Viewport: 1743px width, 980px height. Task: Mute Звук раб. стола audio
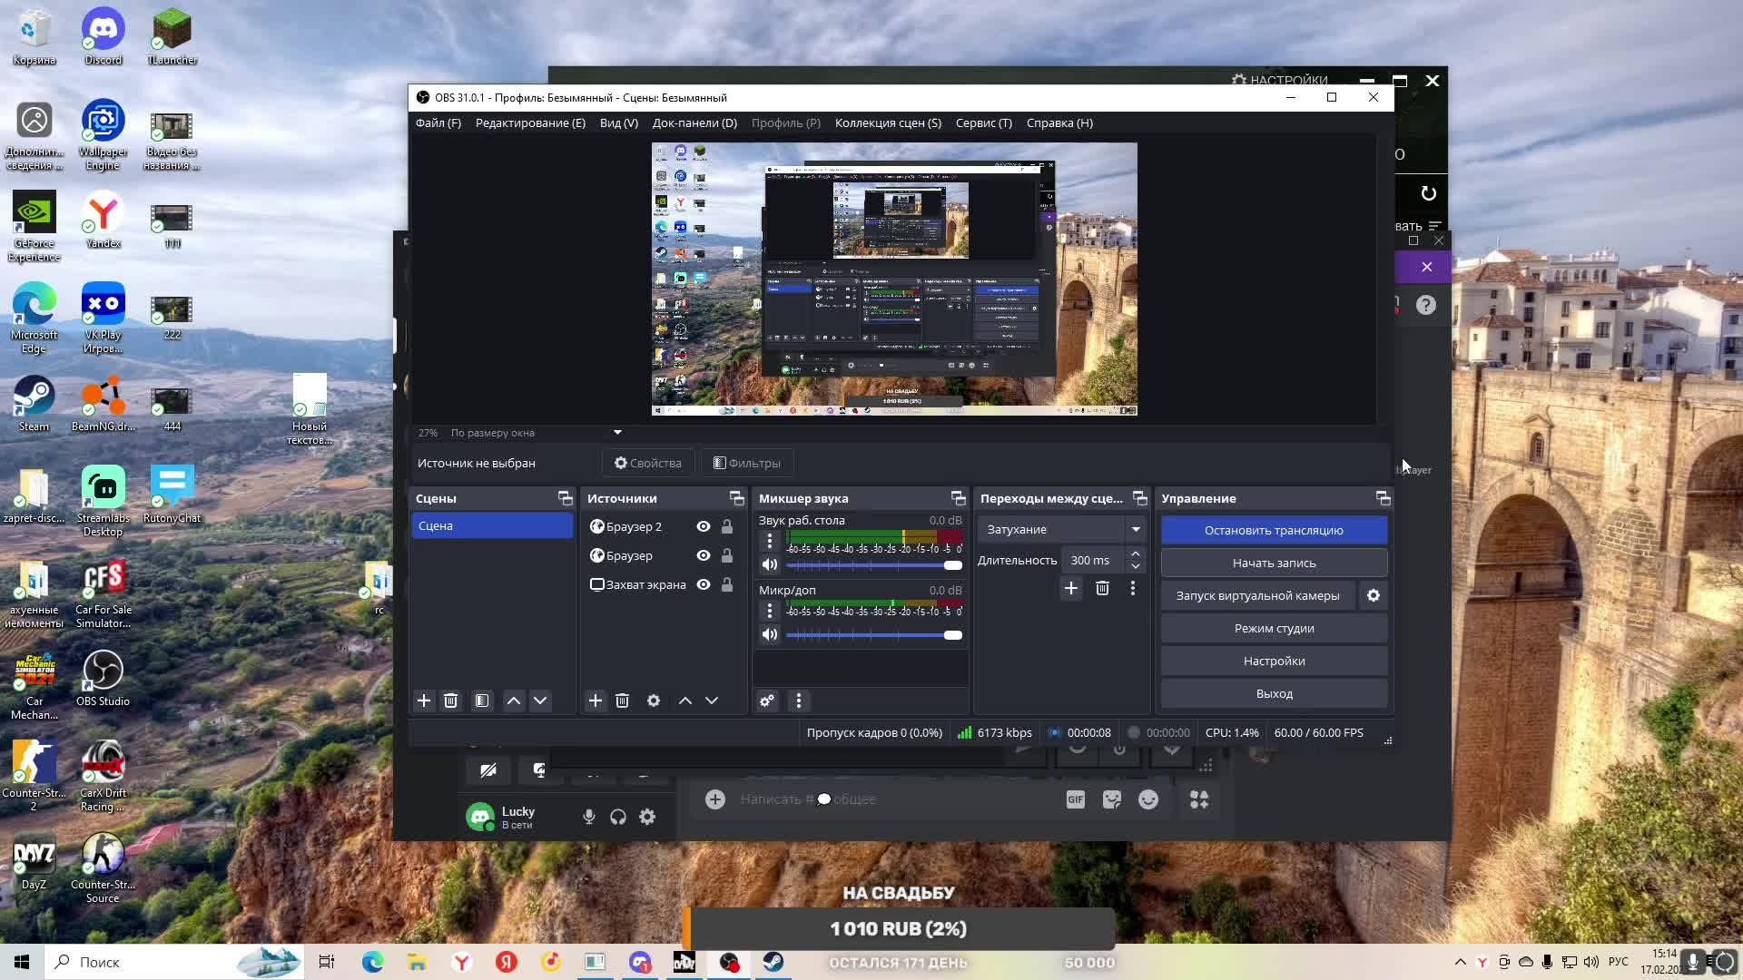pos(770,564)
